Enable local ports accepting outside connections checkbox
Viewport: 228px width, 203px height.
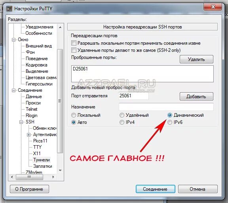pos(74,43)
